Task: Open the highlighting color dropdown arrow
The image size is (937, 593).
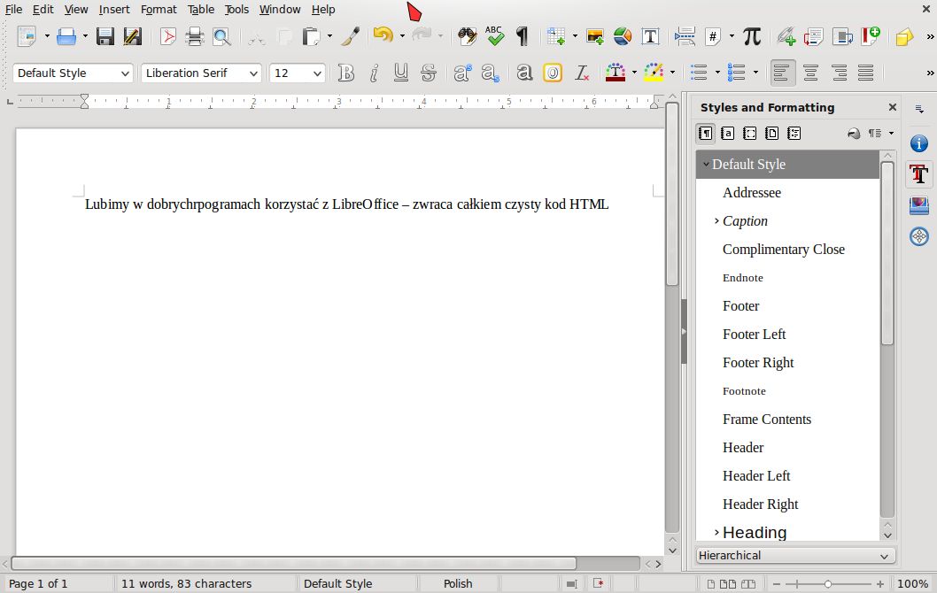Action: click(673, 73)
